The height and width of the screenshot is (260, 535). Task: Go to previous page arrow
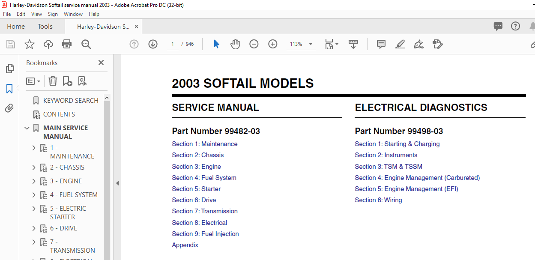(134, 44)
